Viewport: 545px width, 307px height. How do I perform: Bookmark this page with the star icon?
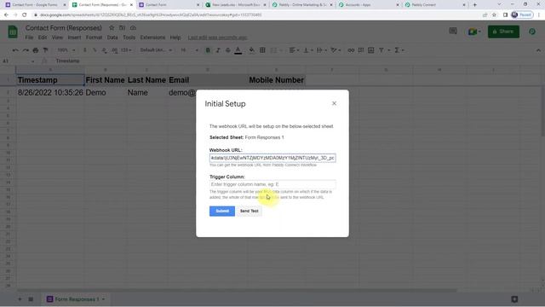click(494, 15)
